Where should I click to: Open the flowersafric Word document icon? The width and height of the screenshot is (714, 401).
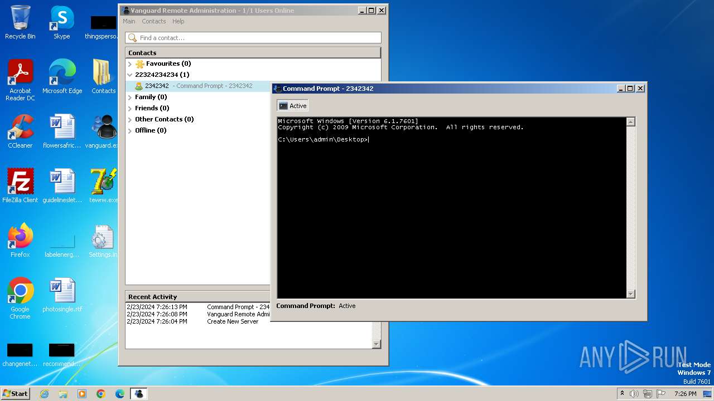click(x=62, y=131)
